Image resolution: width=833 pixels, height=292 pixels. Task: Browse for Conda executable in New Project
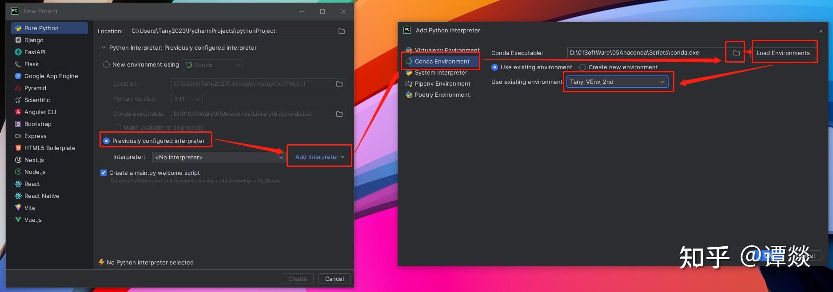(x=339, y=114)
